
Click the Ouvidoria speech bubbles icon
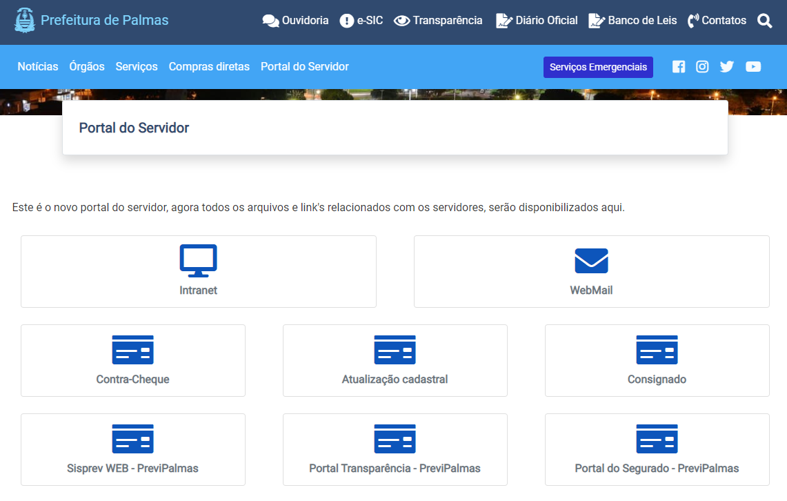point(270,21)
